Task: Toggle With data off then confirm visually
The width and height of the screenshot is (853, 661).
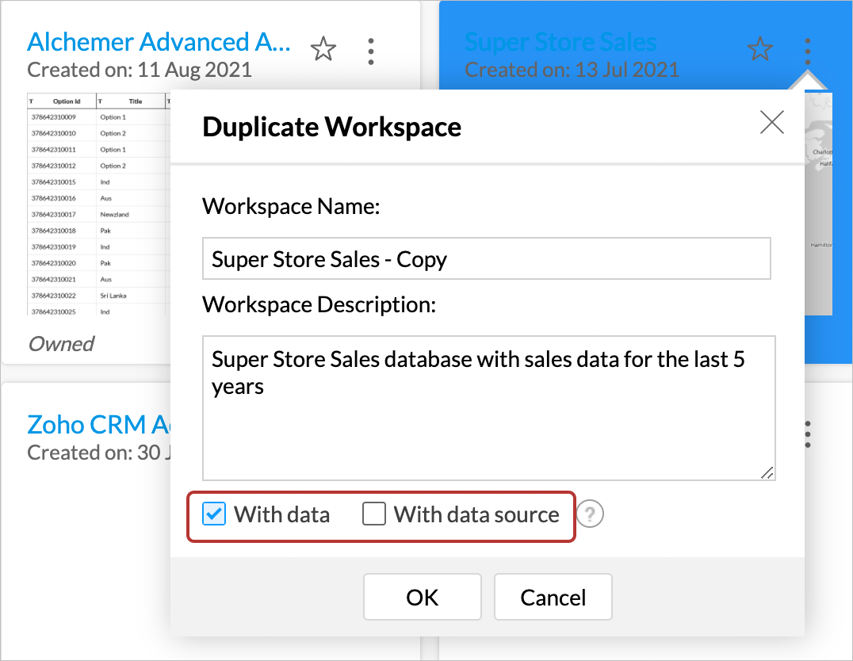Action: click(x=213, y=514)
